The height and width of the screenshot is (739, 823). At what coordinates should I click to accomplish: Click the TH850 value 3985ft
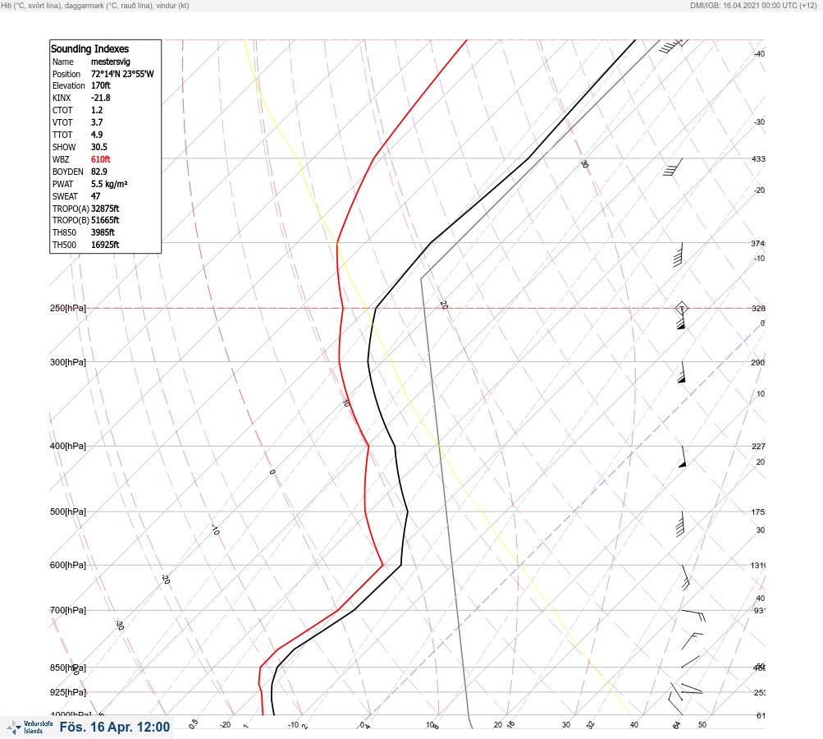click(103, 232)
